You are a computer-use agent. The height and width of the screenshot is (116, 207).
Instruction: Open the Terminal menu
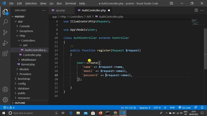click(x=71, y=4)
